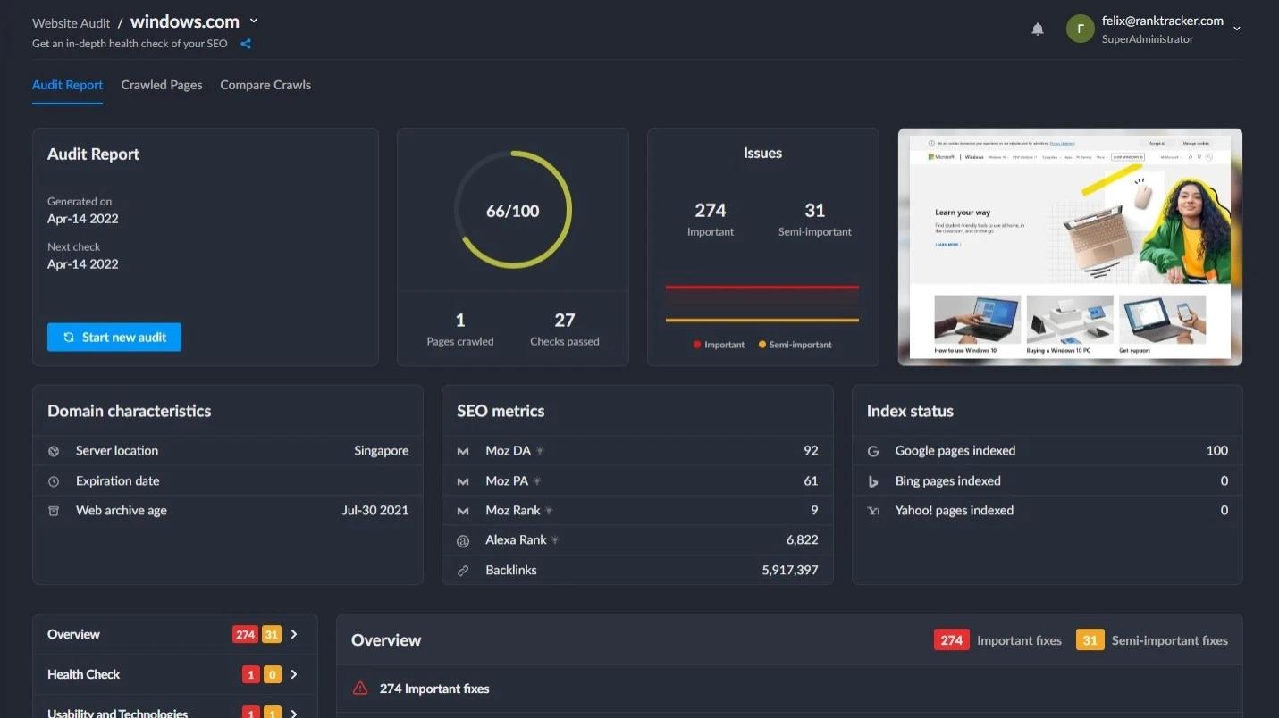1279x718 pixels.
Task: Open the windows.com domain dropdown
Action: [x=254, y=21]
